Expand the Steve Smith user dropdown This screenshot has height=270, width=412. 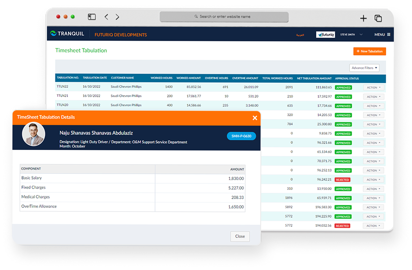(x=351, y=35)
